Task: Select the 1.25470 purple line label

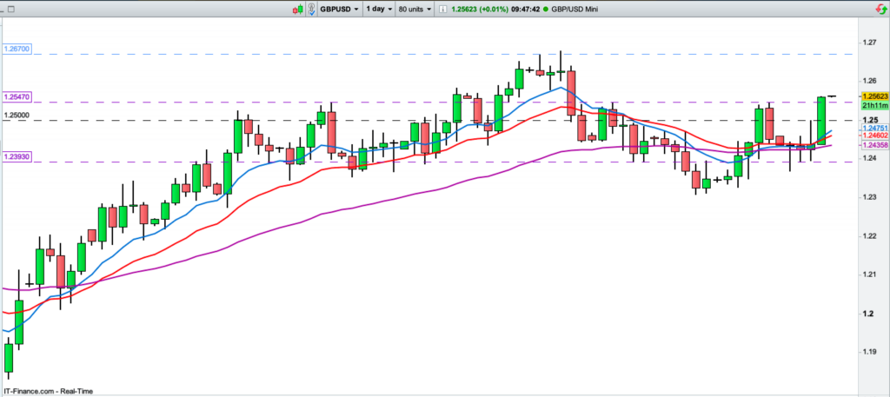Action: (17, 97)
